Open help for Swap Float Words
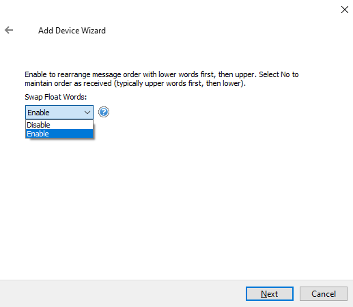The width and height of the screenshot is (353, 307). point(104,112)
